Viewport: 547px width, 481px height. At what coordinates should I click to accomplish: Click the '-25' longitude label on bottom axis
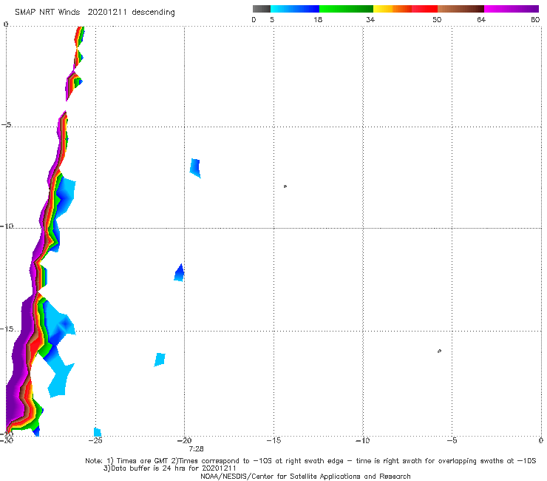[x=95, y=440]
